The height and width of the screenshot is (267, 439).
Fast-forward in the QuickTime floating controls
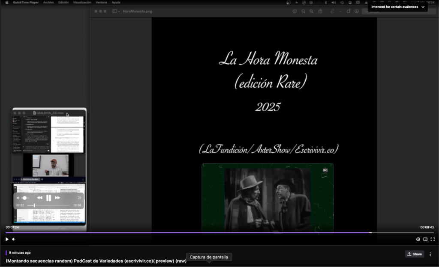pyautogui.click(x=57, y=198)
